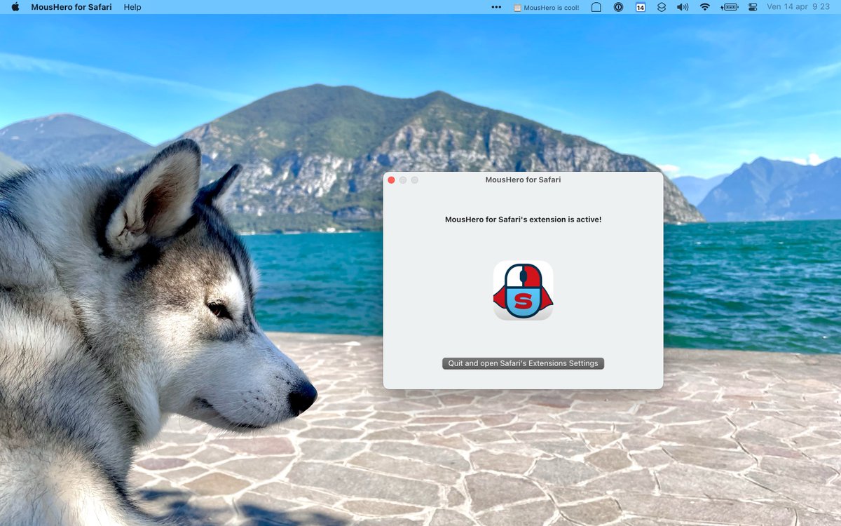
Task: Open the Apple menu
Action: 15,7
